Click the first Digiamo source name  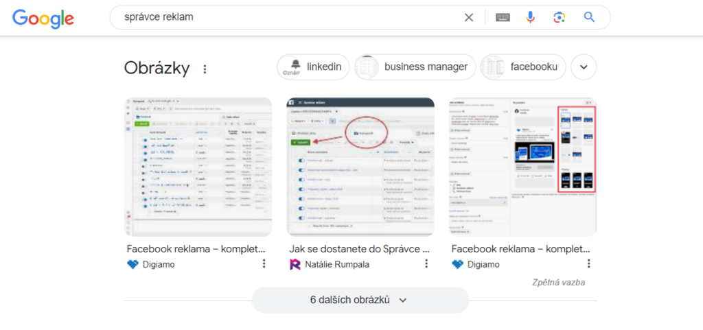[x=159, y=264]
